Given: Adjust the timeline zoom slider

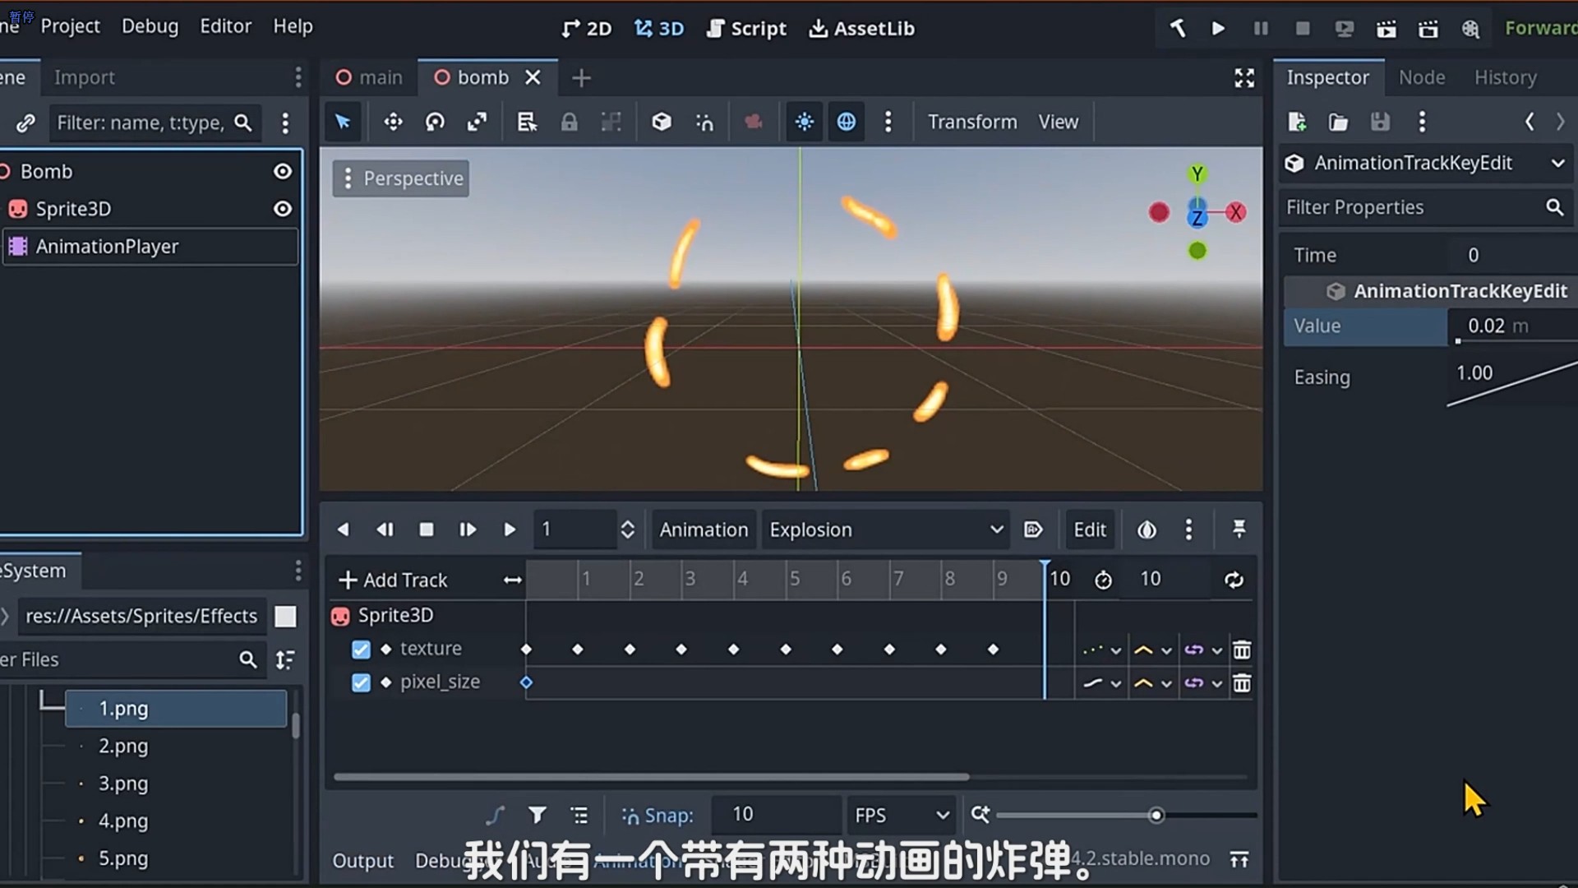Looking at the screenshot, I should pyautogui.click(x=1156, y=816).
